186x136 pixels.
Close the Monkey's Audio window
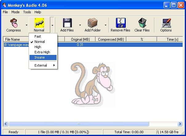tap(181, 5)
